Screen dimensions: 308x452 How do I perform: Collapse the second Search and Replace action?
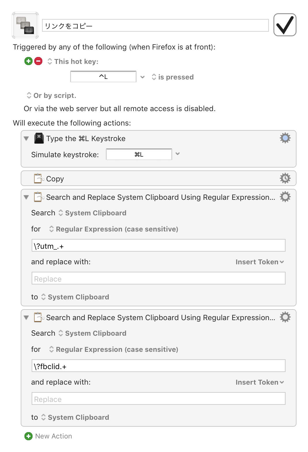[x=26, y=318]
